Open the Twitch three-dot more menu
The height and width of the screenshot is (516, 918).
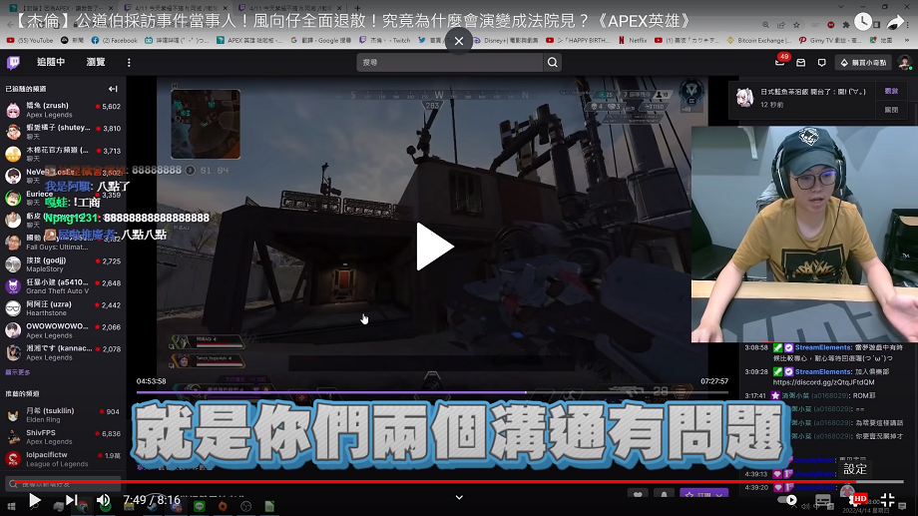click(129, 62)
